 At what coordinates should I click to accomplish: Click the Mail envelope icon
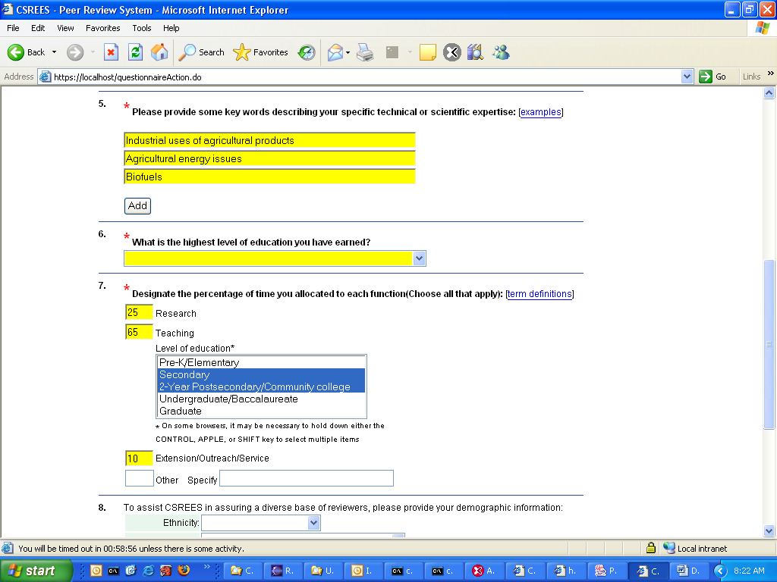(x=335, y=52)
